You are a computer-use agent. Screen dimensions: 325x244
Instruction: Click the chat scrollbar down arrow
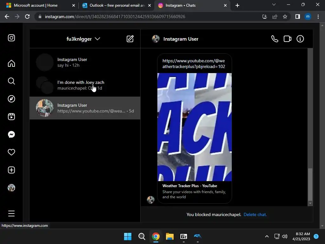pyautogui.click(x=310, y=204)
